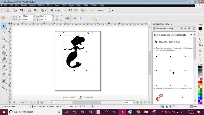Click the black fill color box at top
This screenshot has height=115, width=204.
pos(200,29)
